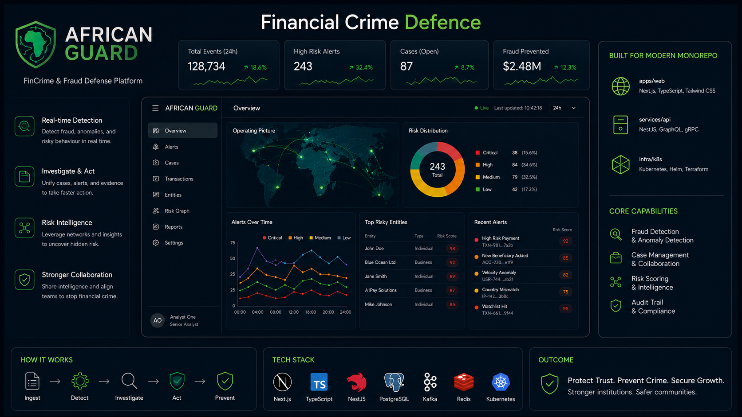
Task: Toggle Medium series in Alerts Over Time legend
Action: pos(320,238)
